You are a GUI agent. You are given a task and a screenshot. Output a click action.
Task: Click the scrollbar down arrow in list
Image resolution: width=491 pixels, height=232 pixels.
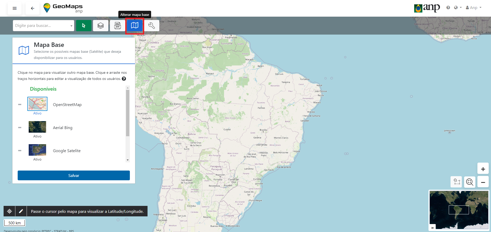click(128, 160)
